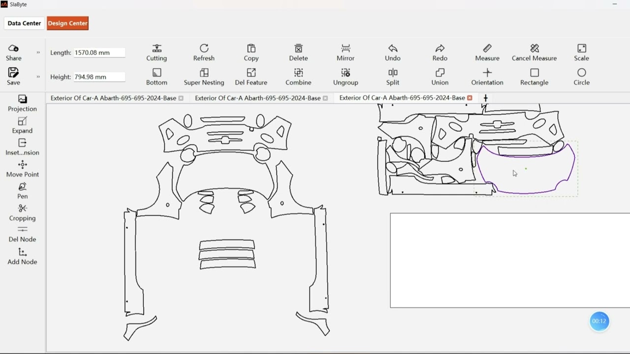Mirror the selected shape
The image size is (630, 354).
coord(346,53)
